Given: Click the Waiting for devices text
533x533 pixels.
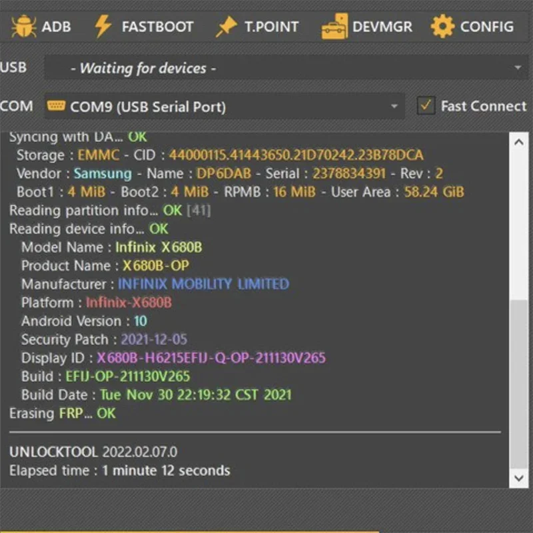Looking at the screenshot, I should pyautogui.click(x=143, y=69).
